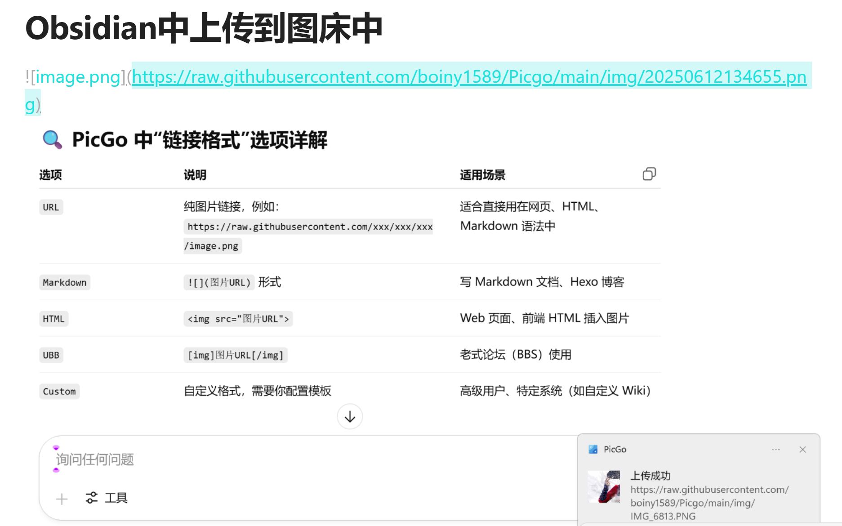Click the 适用场景 column header

pyautogui.click(x=482, y=175)
